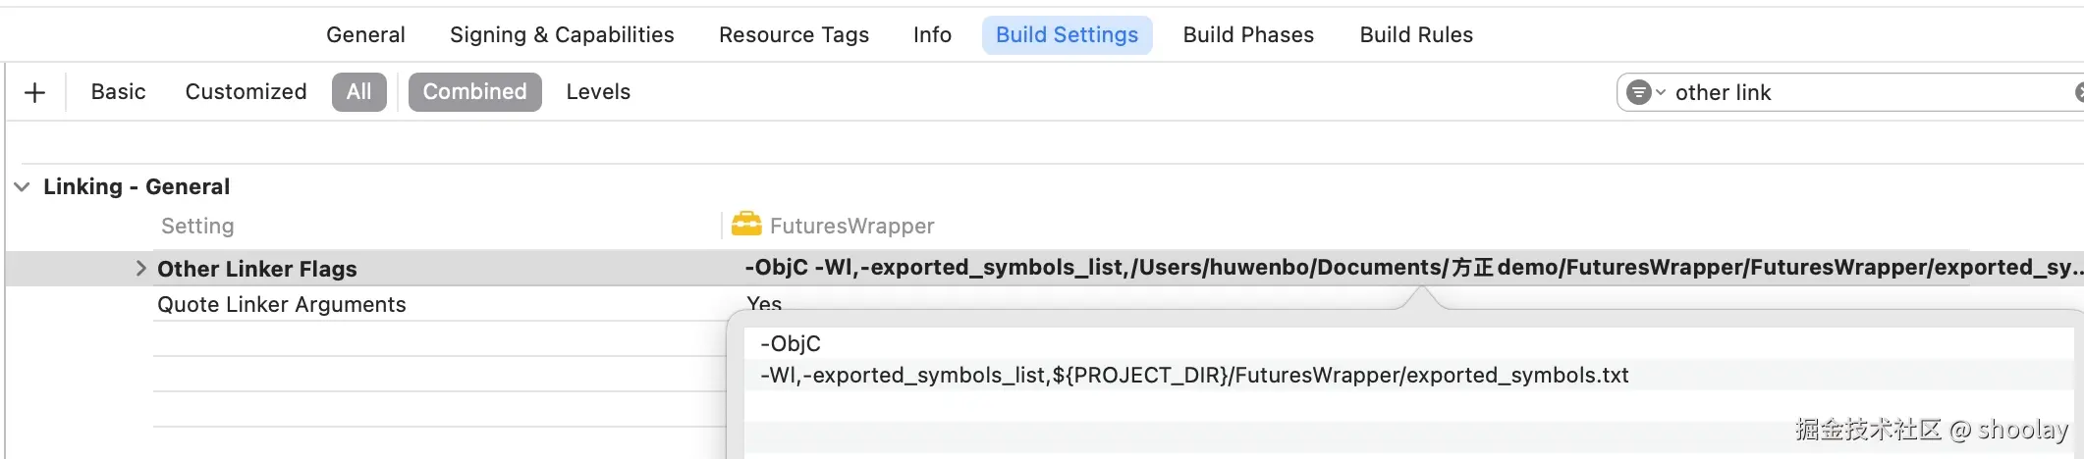The height and width of the screenshot is (459, 2084).
Task: Open the search filter options icon
Action: [x=1644, y=92]
